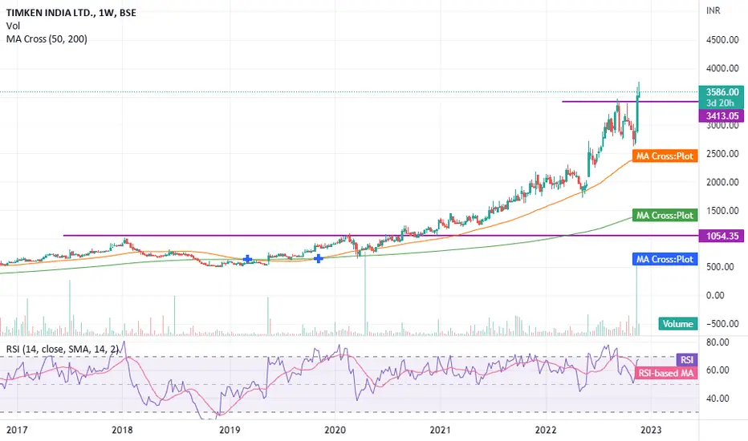Click the 2000.00 price axis label
Viewport: 748px width, 441px height.
(x=722, y=182)
